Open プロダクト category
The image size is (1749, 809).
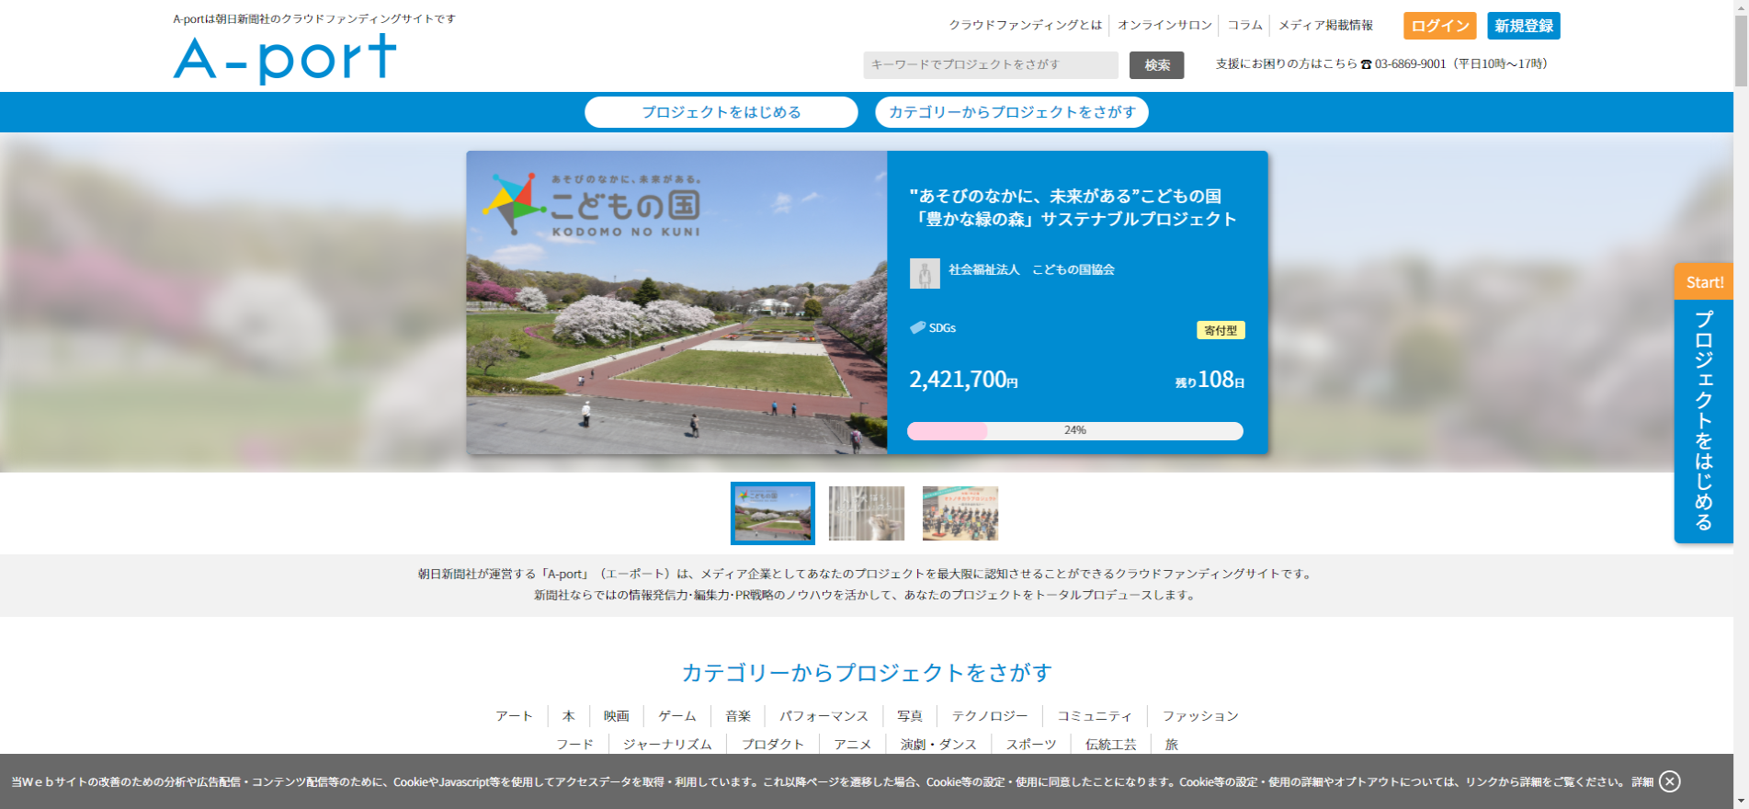773,745
